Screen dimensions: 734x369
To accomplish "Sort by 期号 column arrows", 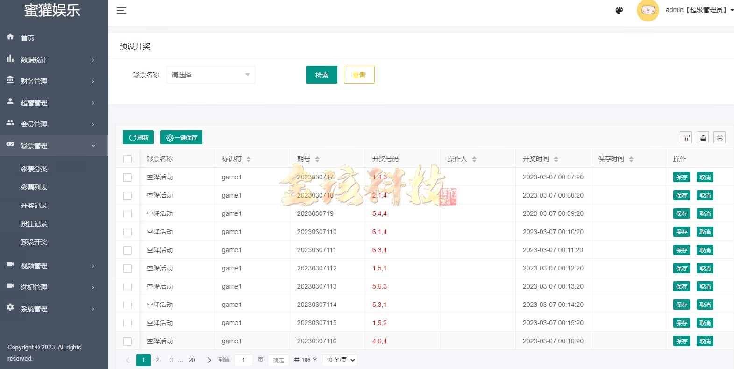I will click(317, 159).
